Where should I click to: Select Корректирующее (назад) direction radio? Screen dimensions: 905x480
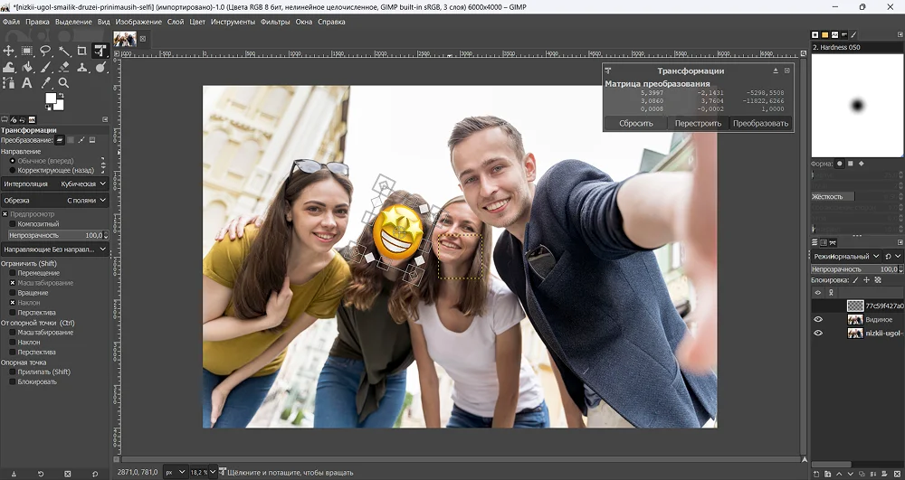[x=13, y=170]
